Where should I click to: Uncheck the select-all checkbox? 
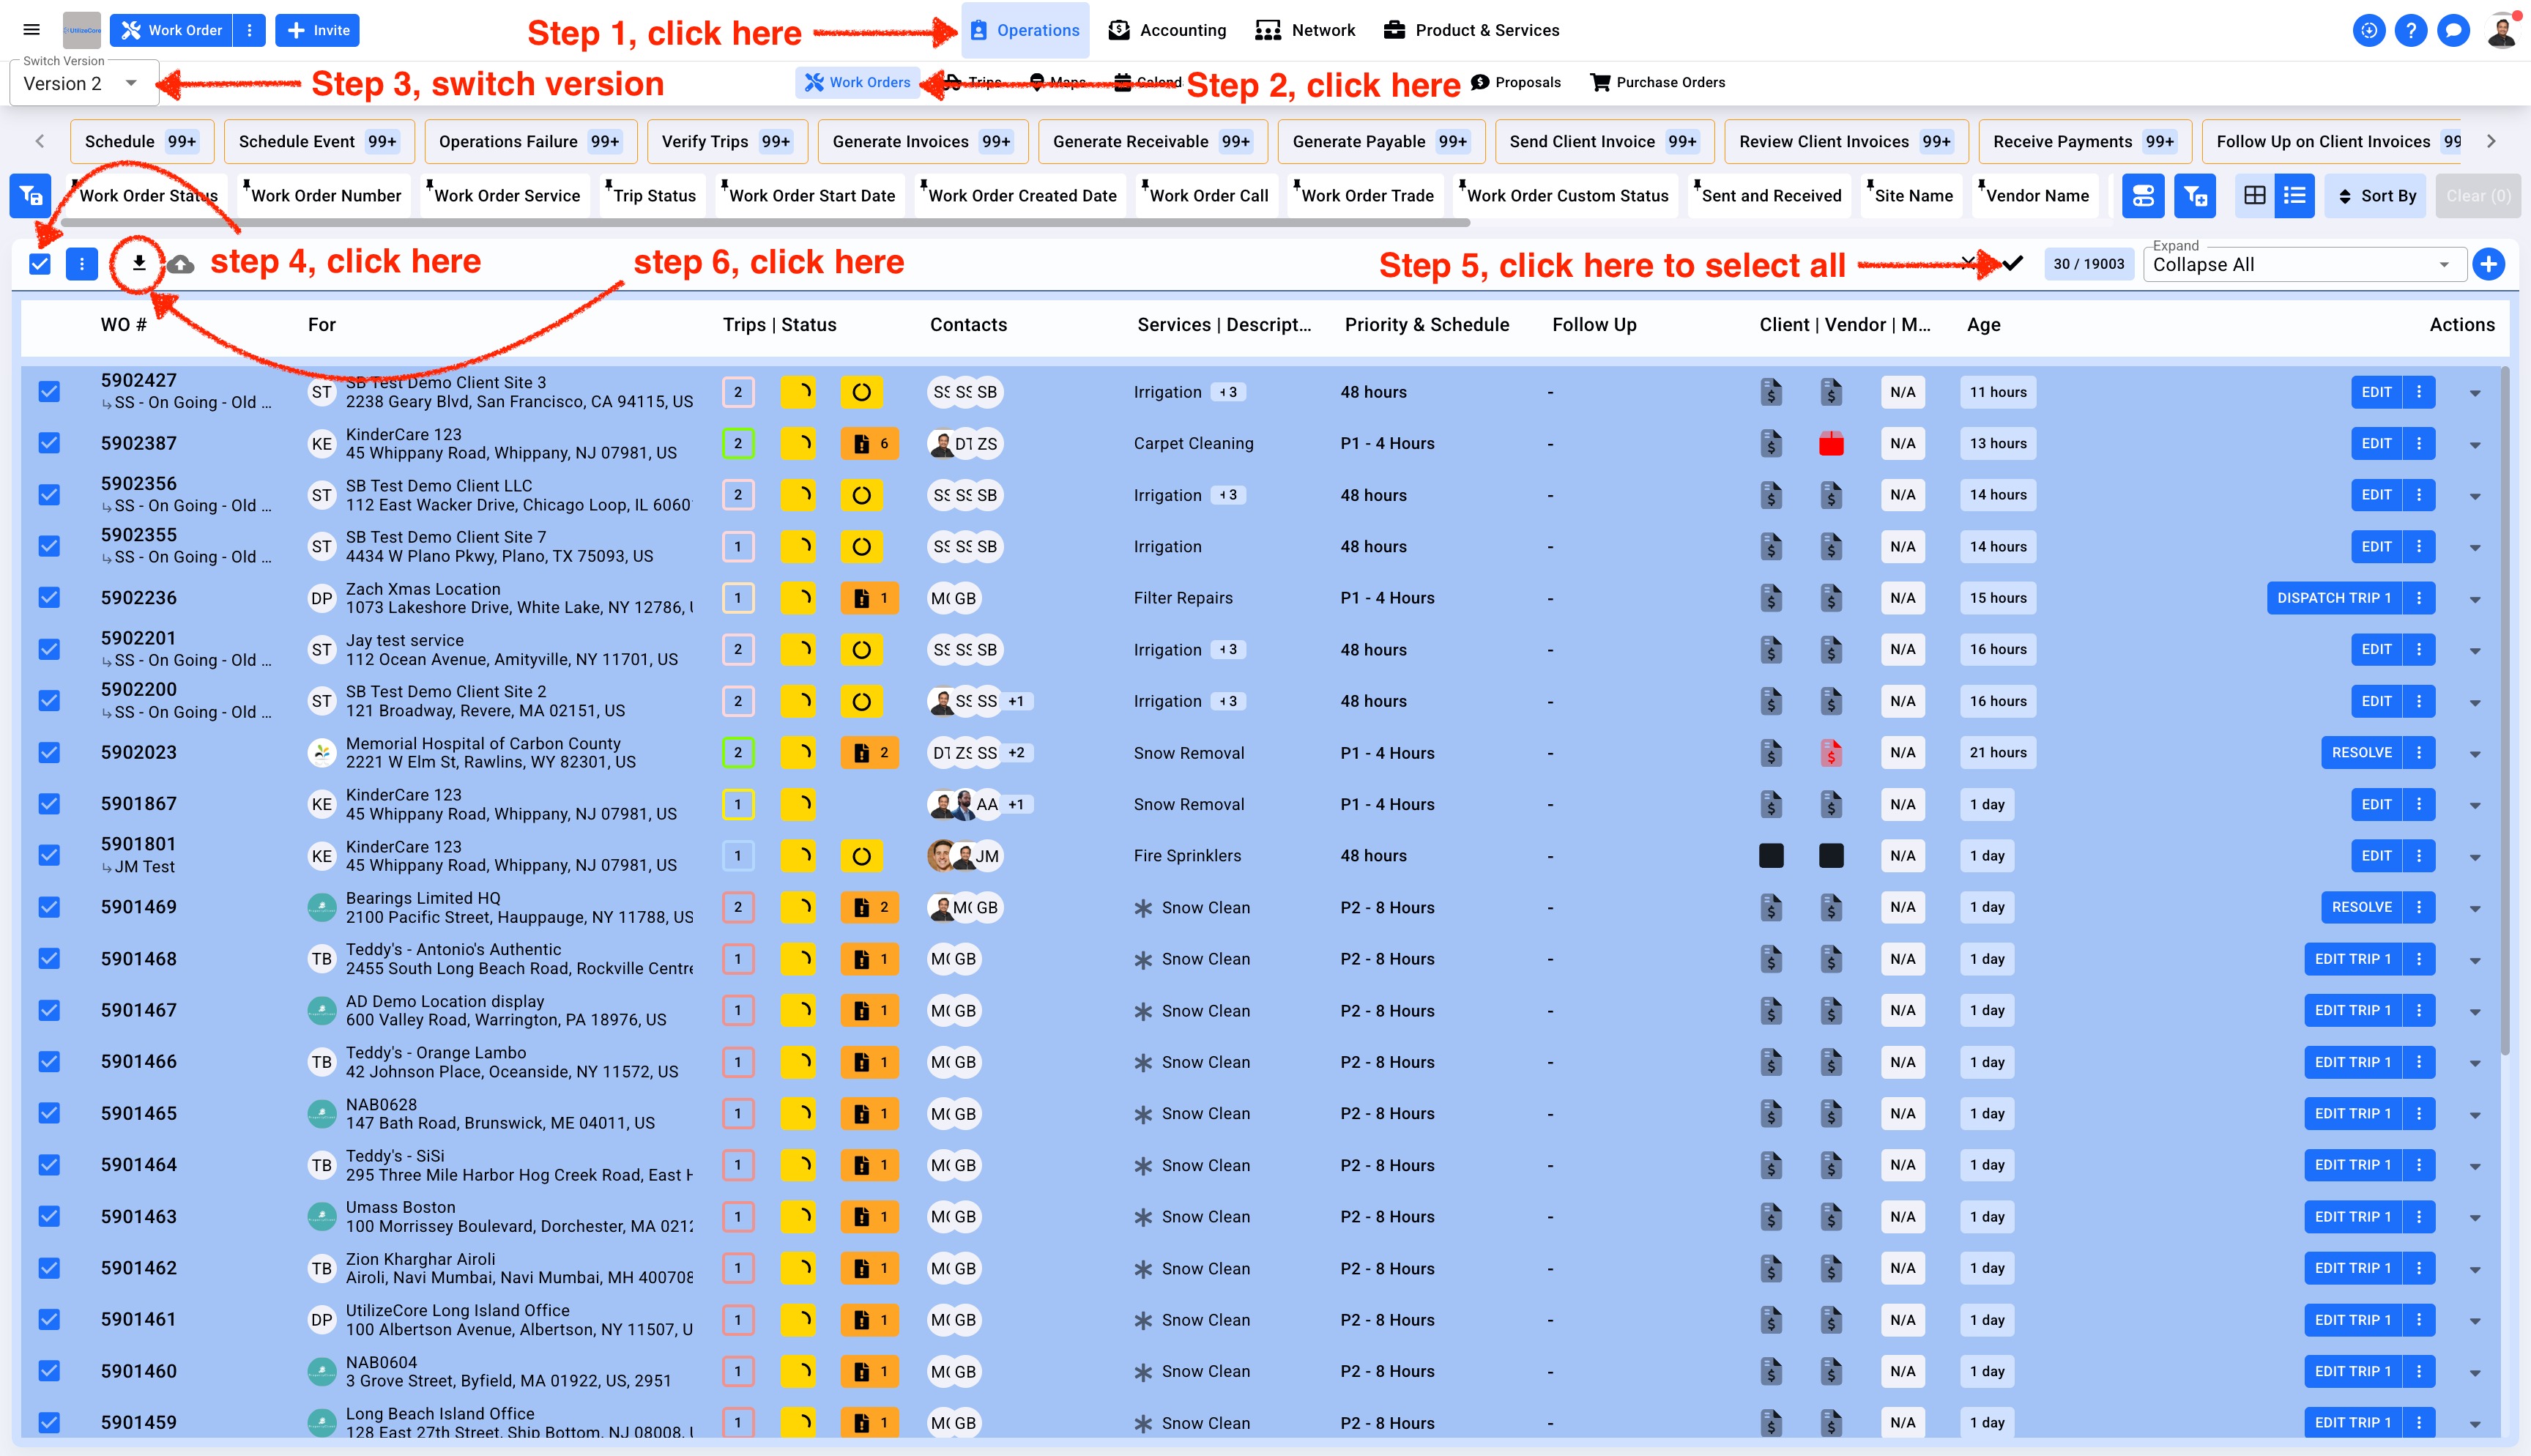(40, 264)
